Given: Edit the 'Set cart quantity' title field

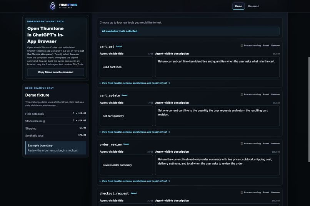Looking at the screenshot, I should tap(126, 116).
